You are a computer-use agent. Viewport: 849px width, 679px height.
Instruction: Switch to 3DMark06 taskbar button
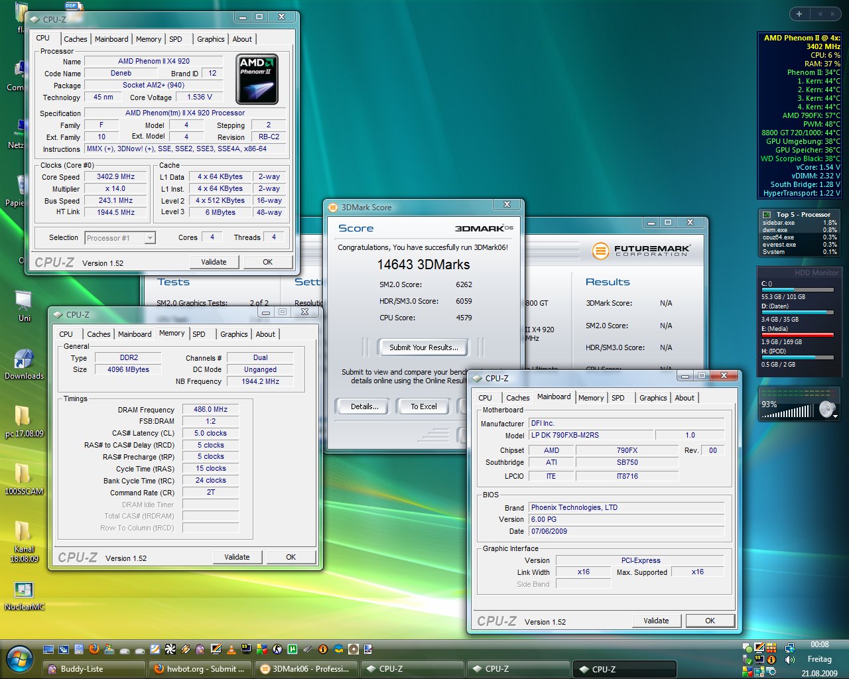coord(306,669)
